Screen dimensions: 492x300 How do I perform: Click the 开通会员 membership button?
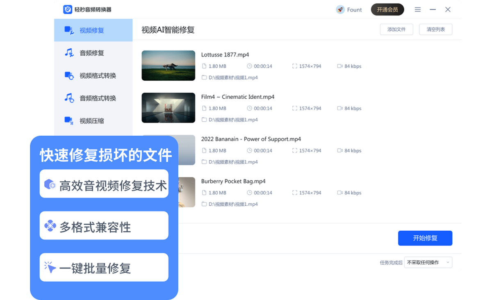pyautogui.click(x=387, y=9)
